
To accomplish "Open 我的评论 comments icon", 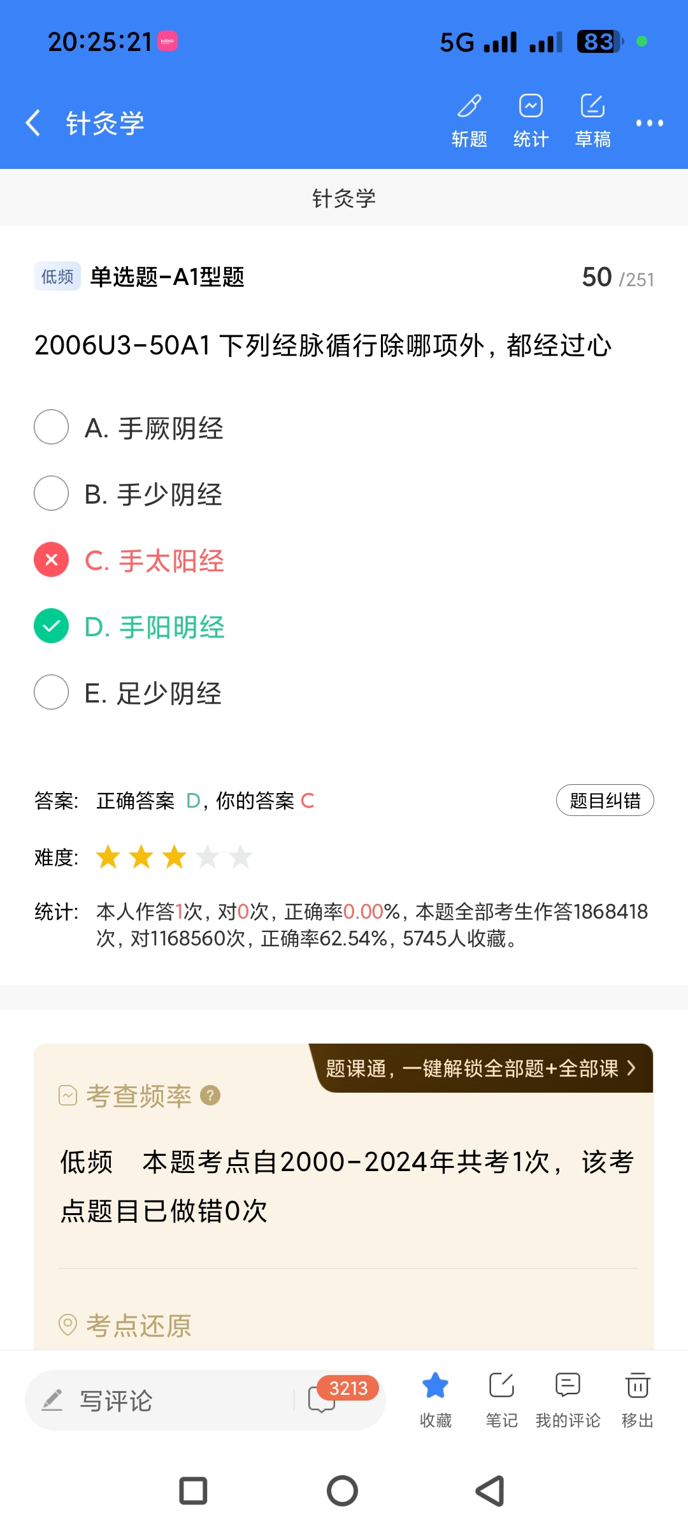I will click(568, 1399).
